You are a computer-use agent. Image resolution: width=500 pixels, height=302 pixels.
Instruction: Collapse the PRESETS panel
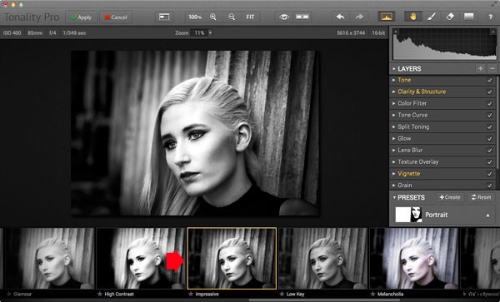click(x=394, y=198)
